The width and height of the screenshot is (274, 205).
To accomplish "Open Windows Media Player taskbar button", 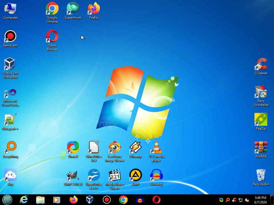I will pyautogui.click(x=57, y=200).
